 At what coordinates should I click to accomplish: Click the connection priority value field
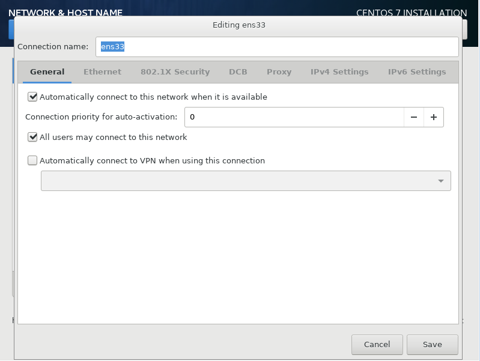point(294,117)
